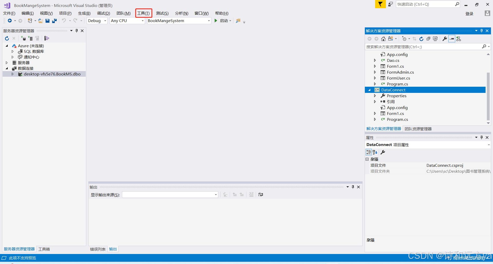Pin toggle for Server Explorer panel auto-hide
Image resolution: width=493 pixels, height=264 pixels.
[77, 31]
